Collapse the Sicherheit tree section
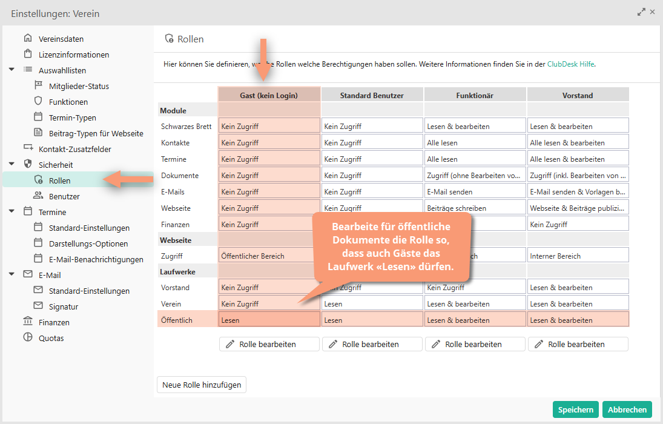This screenshot has width=663, height=424. (x=12, y=164)
